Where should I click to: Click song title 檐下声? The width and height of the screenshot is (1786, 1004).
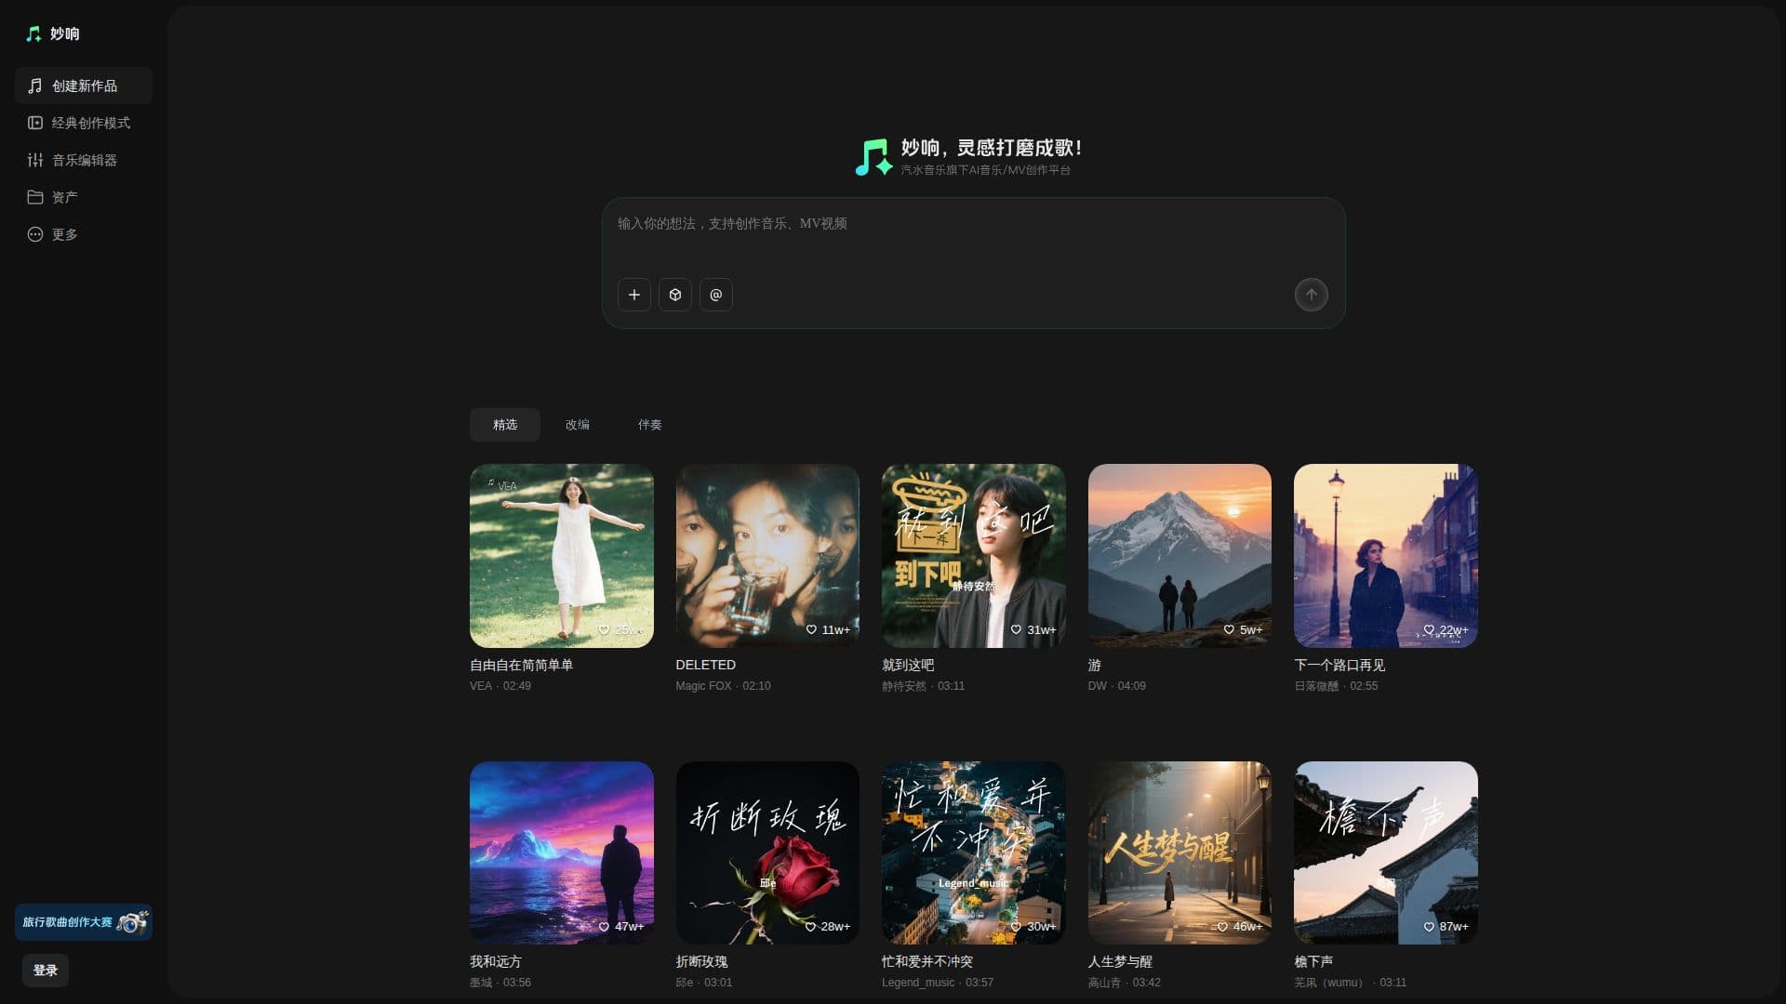pos(1313,962)
